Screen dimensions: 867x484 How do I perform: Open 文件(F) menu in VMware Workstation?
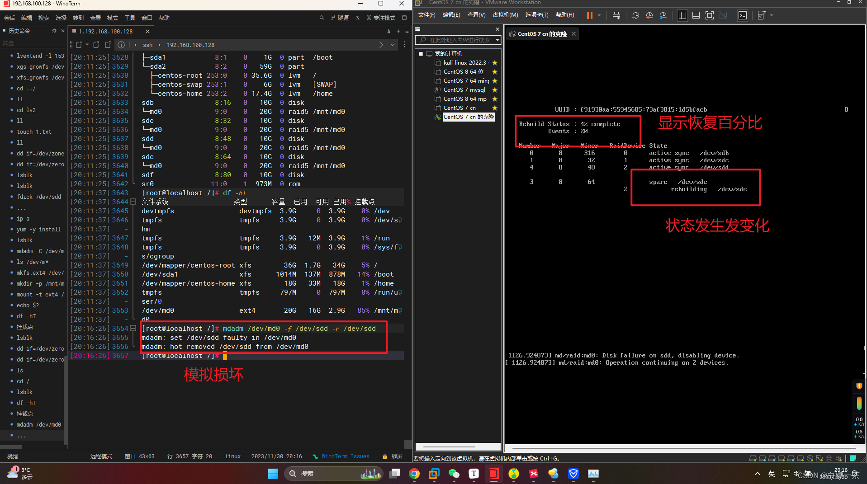(426, 15)
